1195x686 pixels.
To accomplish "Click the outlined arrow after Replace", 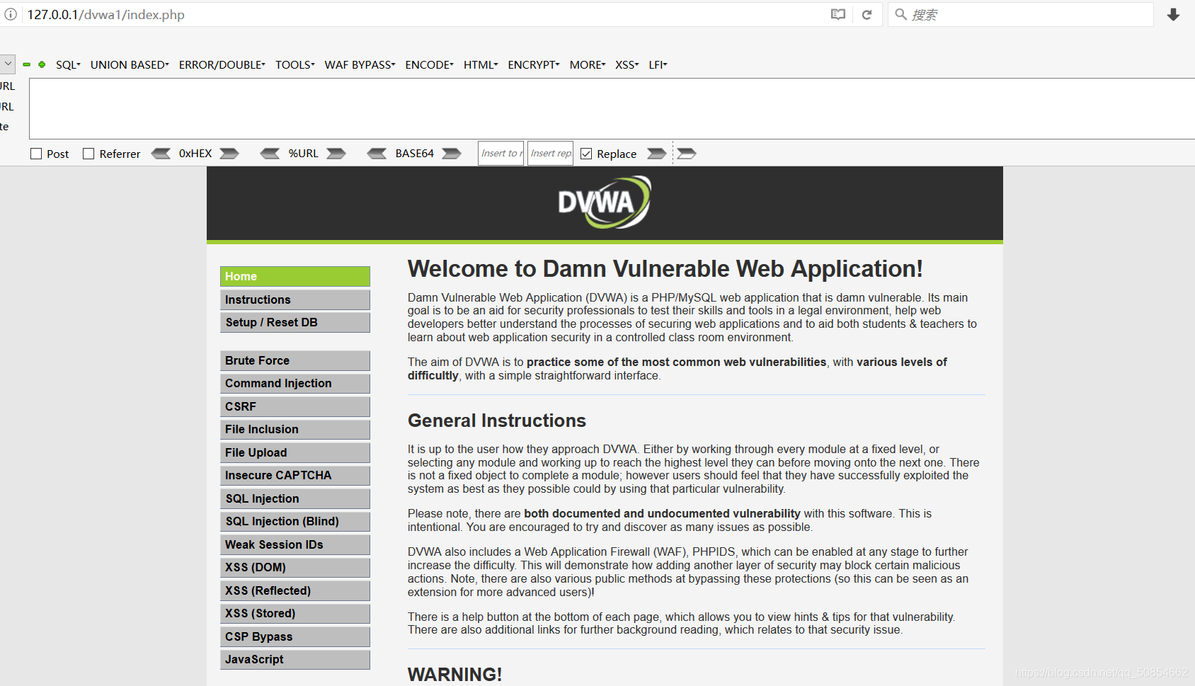I will [x=687, y=154].
